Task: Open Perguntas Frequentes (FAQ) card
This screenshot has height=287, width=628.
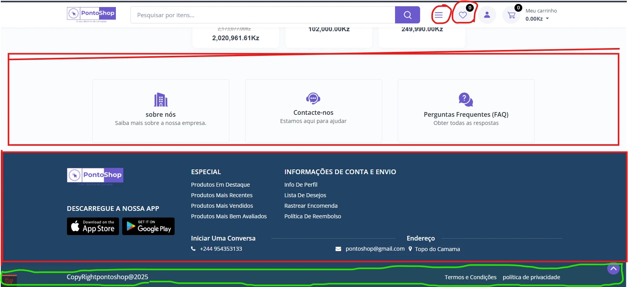Action: click(466, 111)
